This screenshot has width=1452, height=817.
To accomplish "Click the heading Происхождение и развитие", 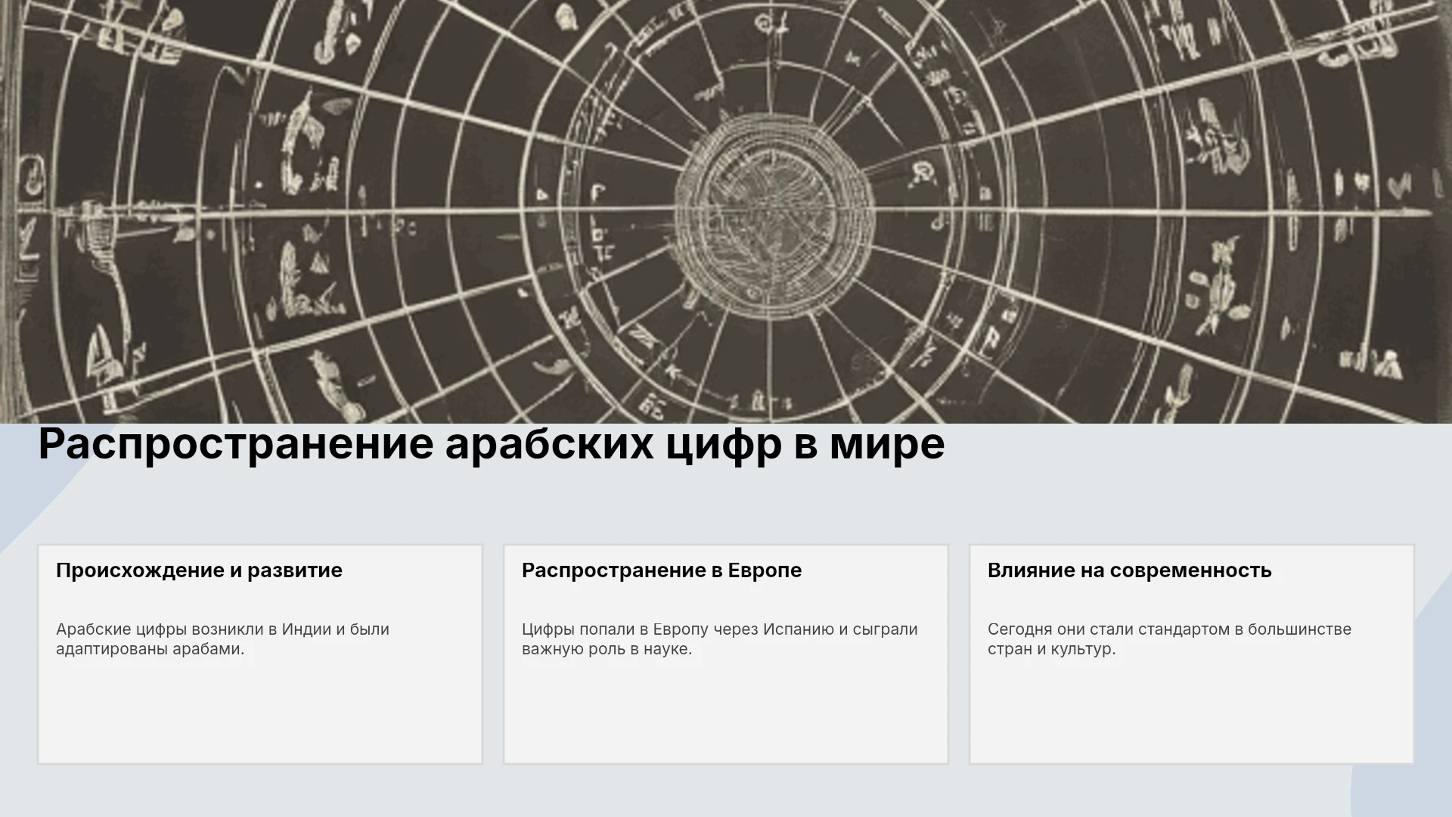I will coord(199,570).
